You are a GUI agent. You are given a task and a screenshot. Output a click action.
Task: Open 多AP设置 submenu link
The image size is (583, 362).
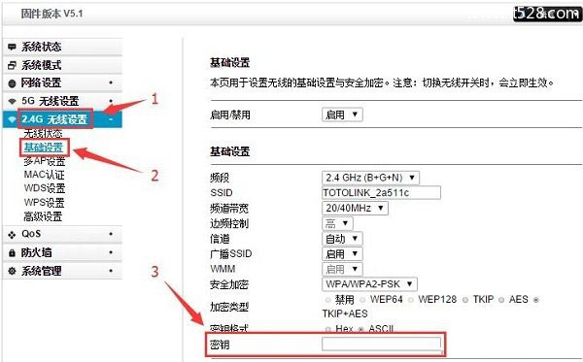click(45, 161)
